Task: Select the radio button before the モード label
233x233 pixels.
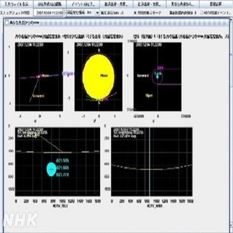Action: pos(135,13)
